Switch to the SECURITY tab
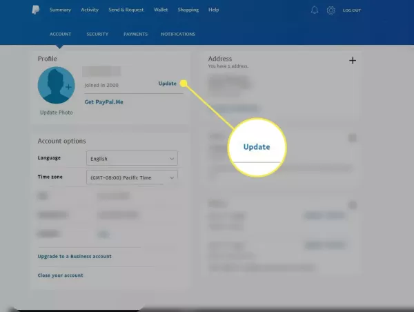The image size is (414, 312). pos(97,34)
